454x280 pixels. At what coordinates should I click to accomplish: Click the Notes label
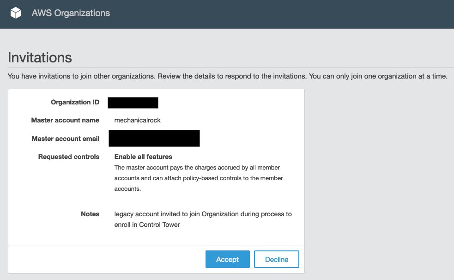(x=90, y=214)
